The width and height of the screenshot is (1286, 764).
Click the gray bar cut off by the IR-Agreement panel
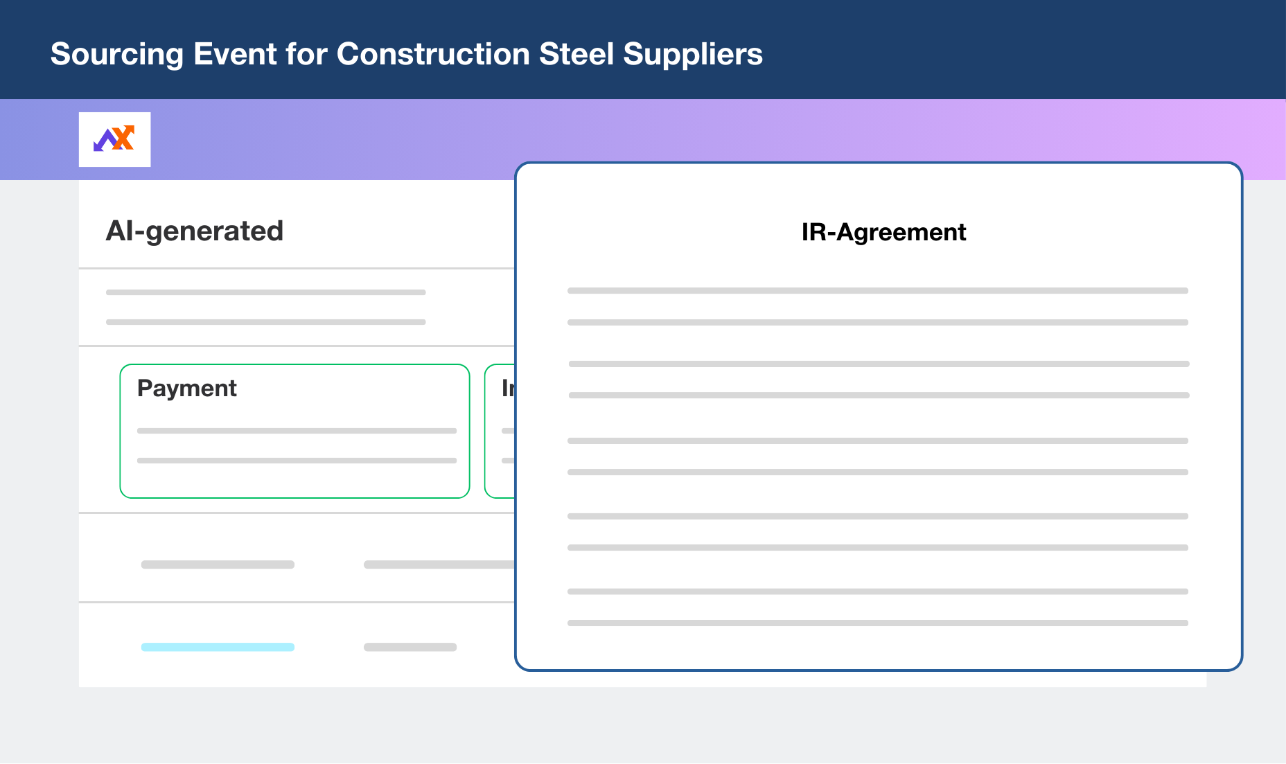tap(439, 565)
